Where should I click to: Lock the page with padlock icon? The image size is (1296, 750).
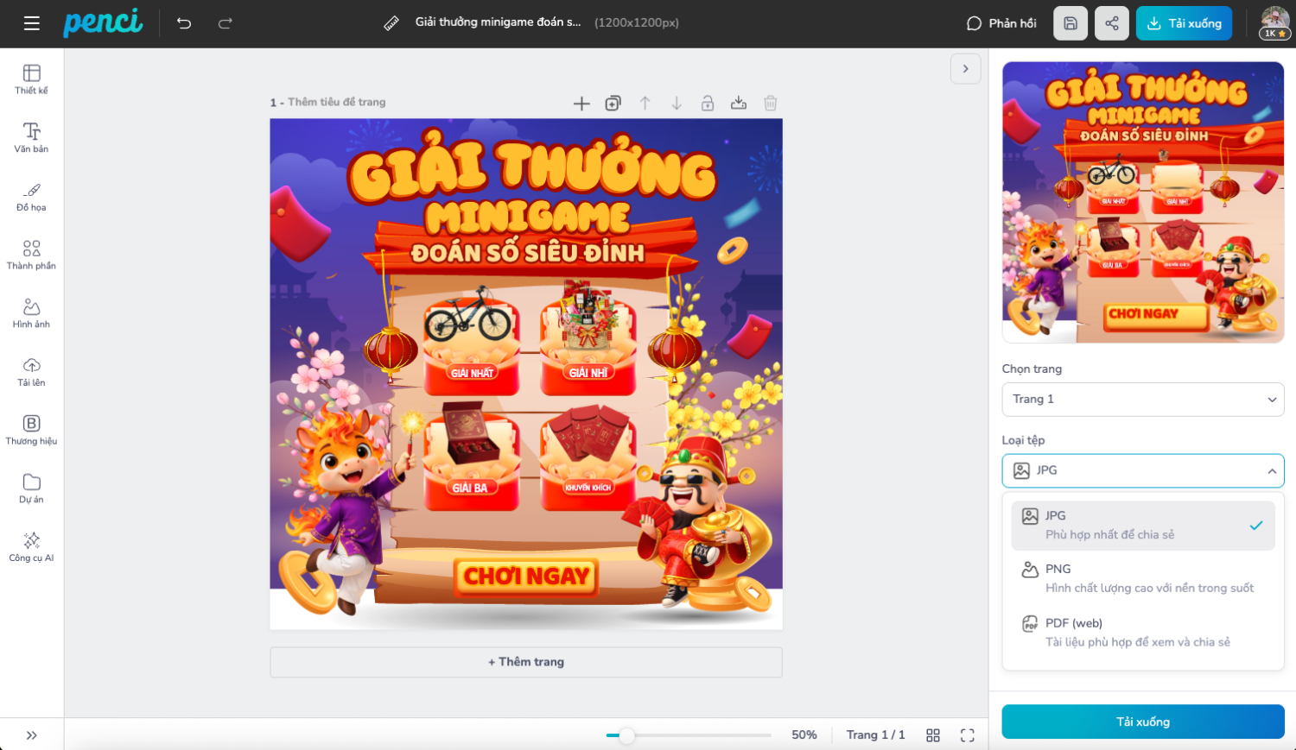click(707, 104)
